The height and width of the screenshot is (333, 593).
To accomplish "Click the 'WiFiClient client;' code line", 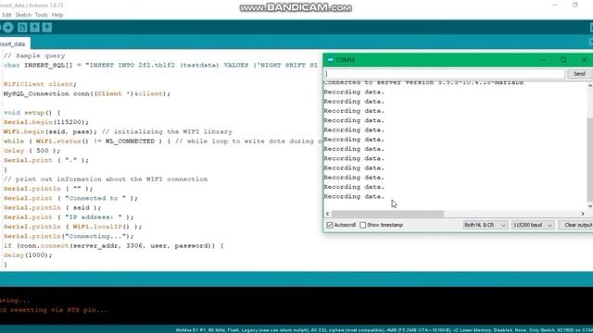I will click(40, 84).
